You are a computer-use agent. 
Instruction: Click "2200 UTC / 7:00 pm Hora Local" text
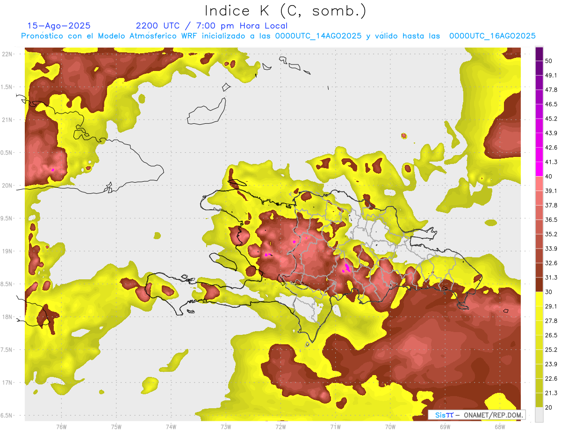coord(212,26)
